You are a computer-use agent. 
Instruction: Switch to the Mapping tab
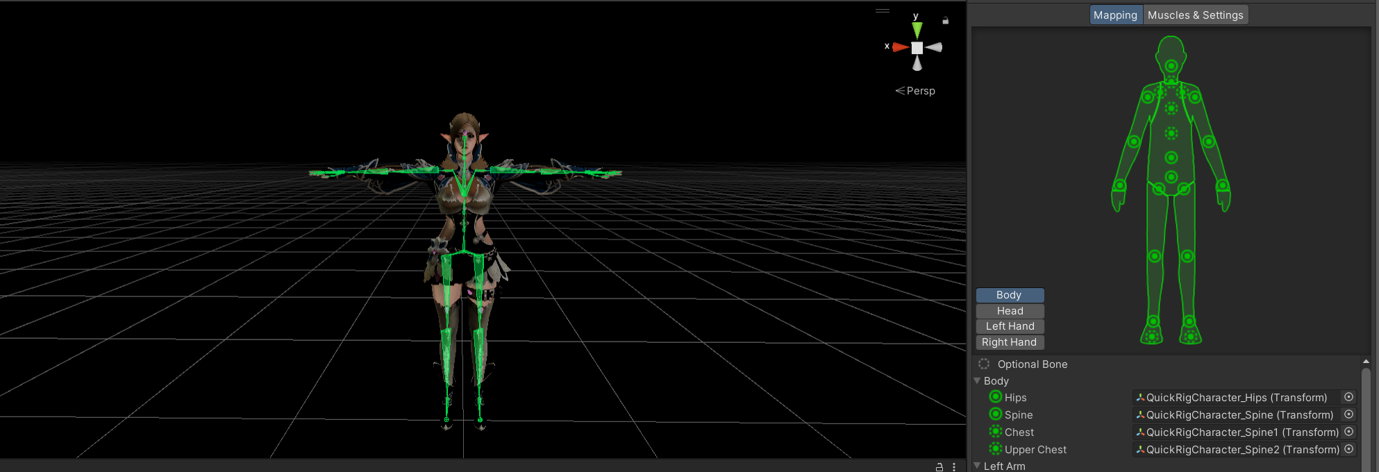point(1116,15)
